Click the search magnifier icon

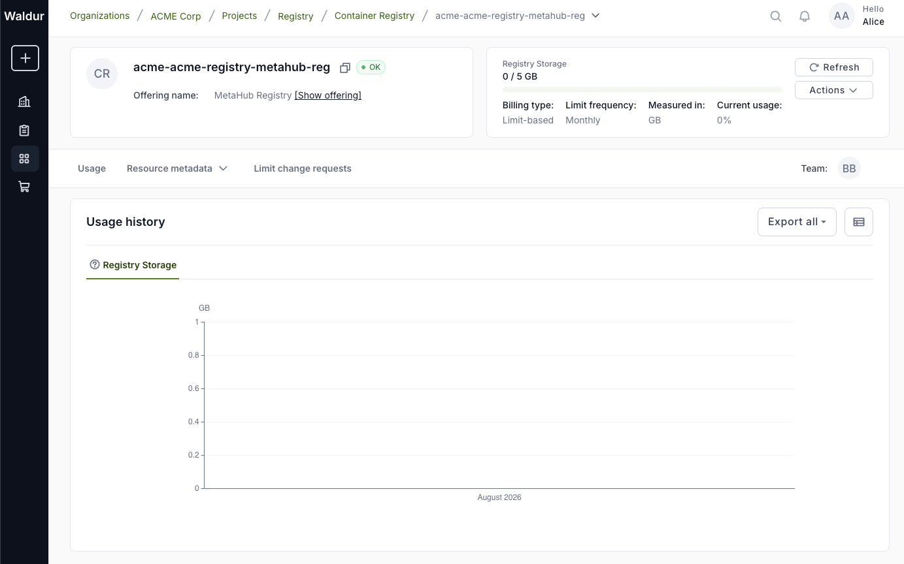click(x=776, y=16)
